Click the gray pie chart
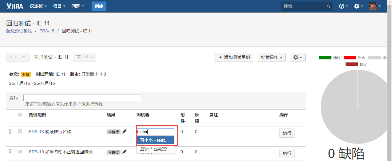 pyautogui.click(x=354, y=107)
